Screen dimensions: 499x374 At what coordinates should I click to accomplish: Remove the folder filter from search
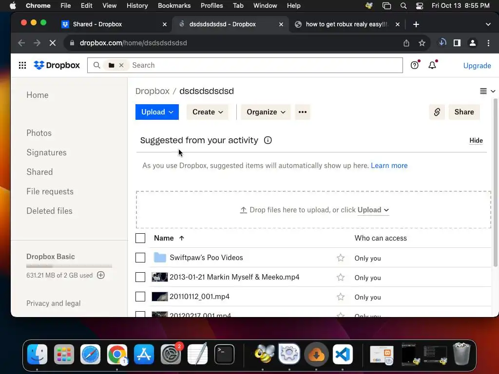121,65
